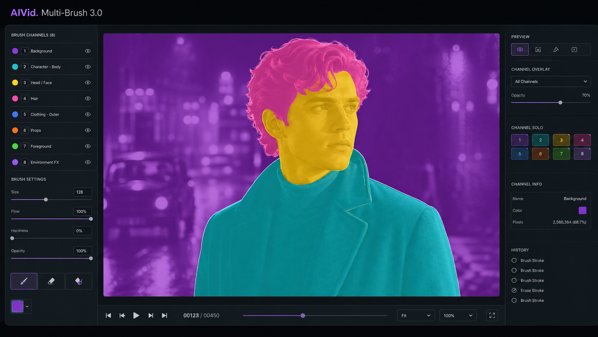
Task: Click the brush Size slider
Action: point(51,199)
